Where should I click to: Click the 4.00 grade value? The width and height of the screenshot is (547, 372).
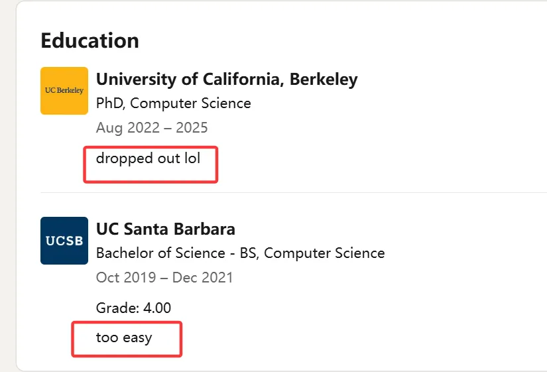click(x=156, y=308)
